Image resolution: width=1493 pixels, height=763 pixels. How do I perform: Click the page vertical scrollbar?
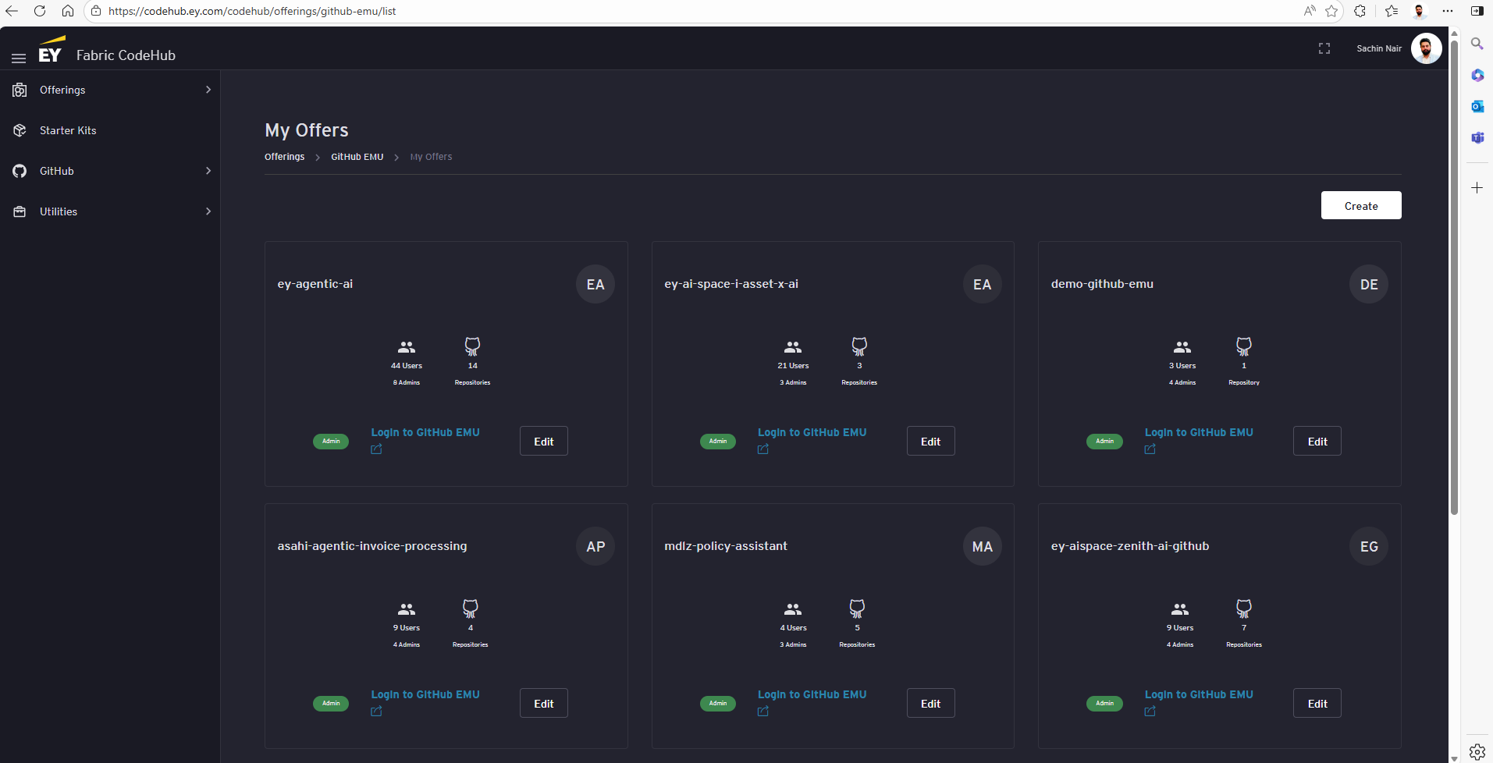(x=1454, y=273)
